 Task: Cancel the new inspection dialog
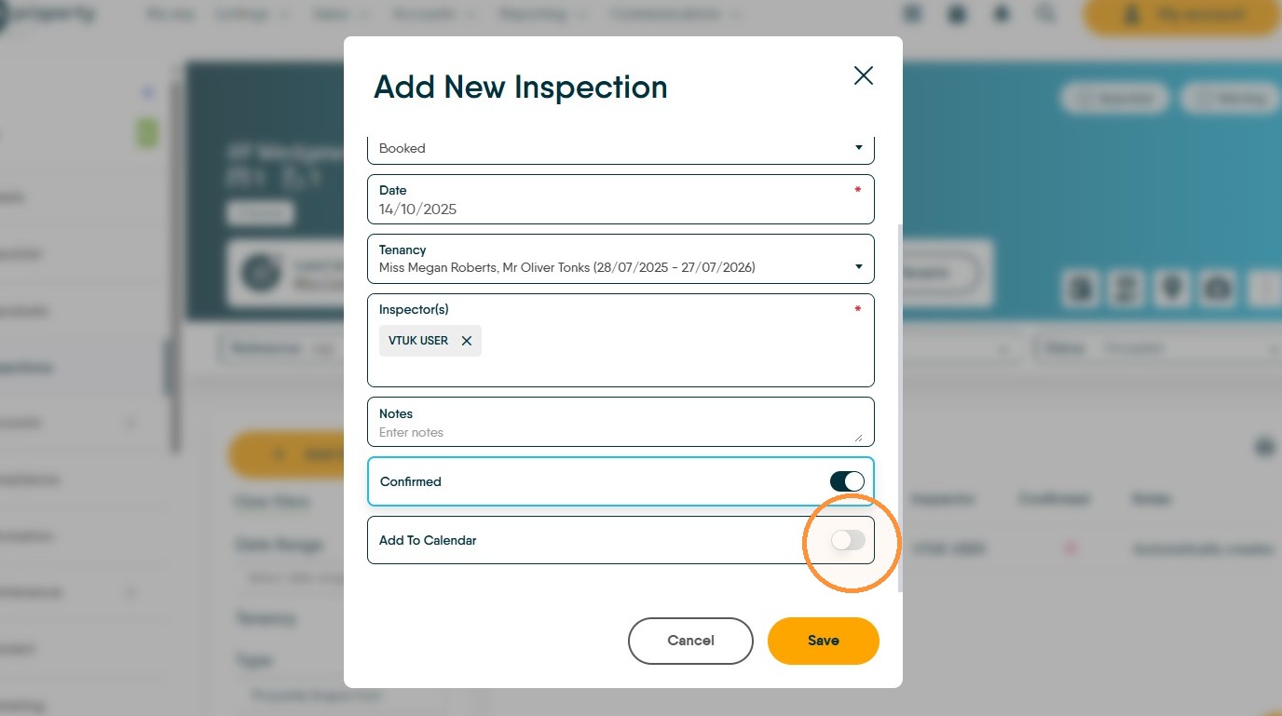coord(690,641)
